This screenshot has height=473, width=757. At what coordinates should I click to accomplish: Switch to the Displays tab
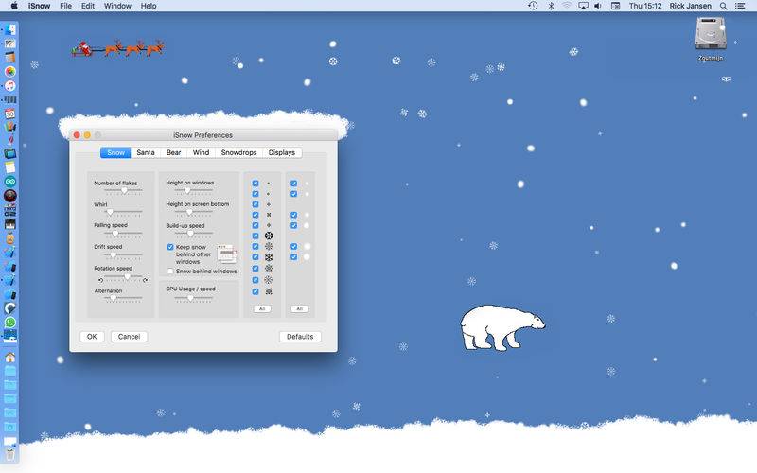[x=282, y=152]
